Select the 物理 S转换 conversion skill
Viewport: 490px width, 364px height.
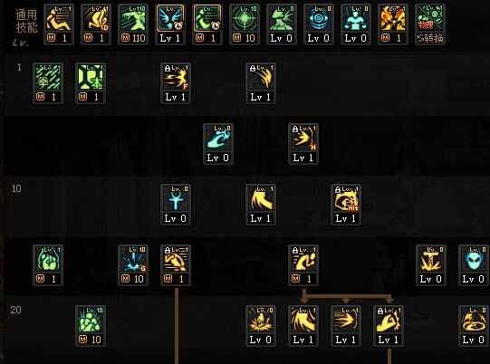click(x=430, y=24)
